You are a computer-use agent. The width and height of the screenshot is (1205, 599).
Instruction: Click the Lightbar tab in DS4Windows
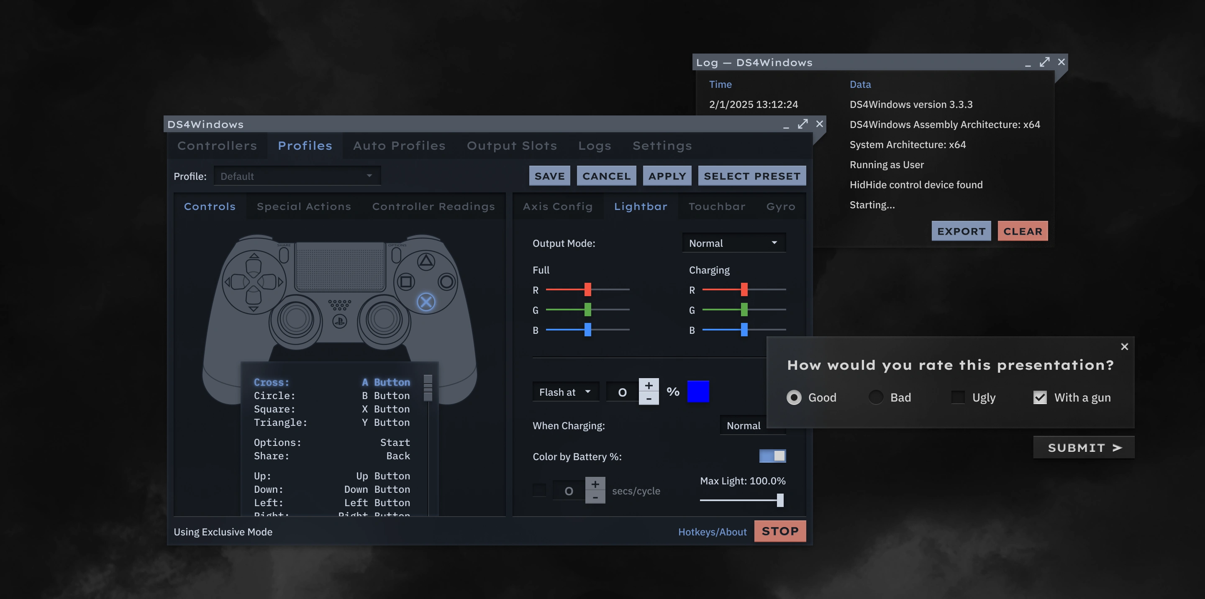[x=640, y=206]
